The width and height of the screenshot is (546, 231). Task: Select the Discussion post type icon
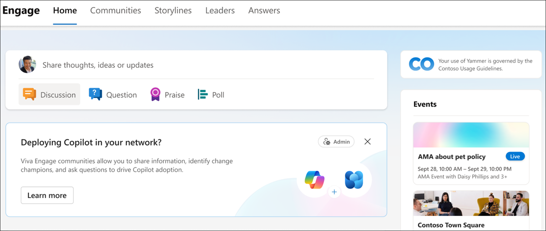(29, 94)
